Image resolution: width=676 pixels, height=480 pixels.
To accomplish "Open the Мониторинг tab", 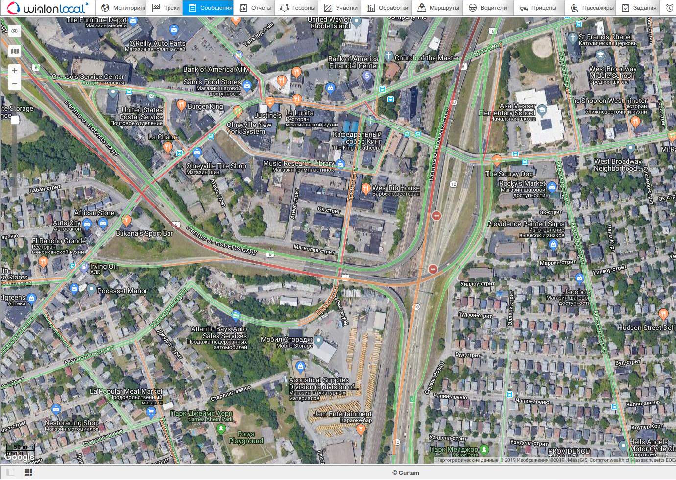I will tap(123, 8).
